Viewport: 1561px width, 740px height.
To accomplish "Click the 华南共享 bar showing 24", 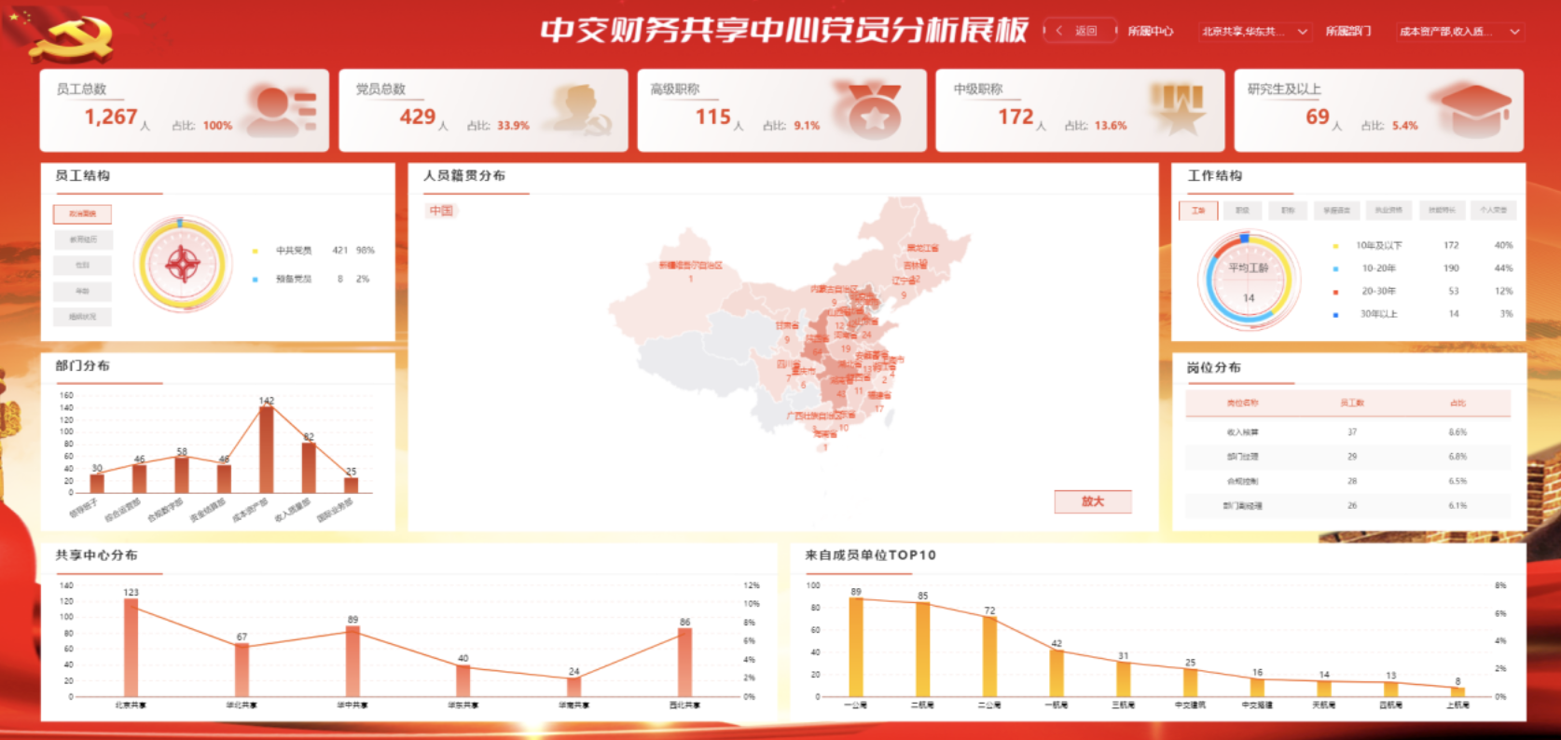I will click(x=574, y=687).
